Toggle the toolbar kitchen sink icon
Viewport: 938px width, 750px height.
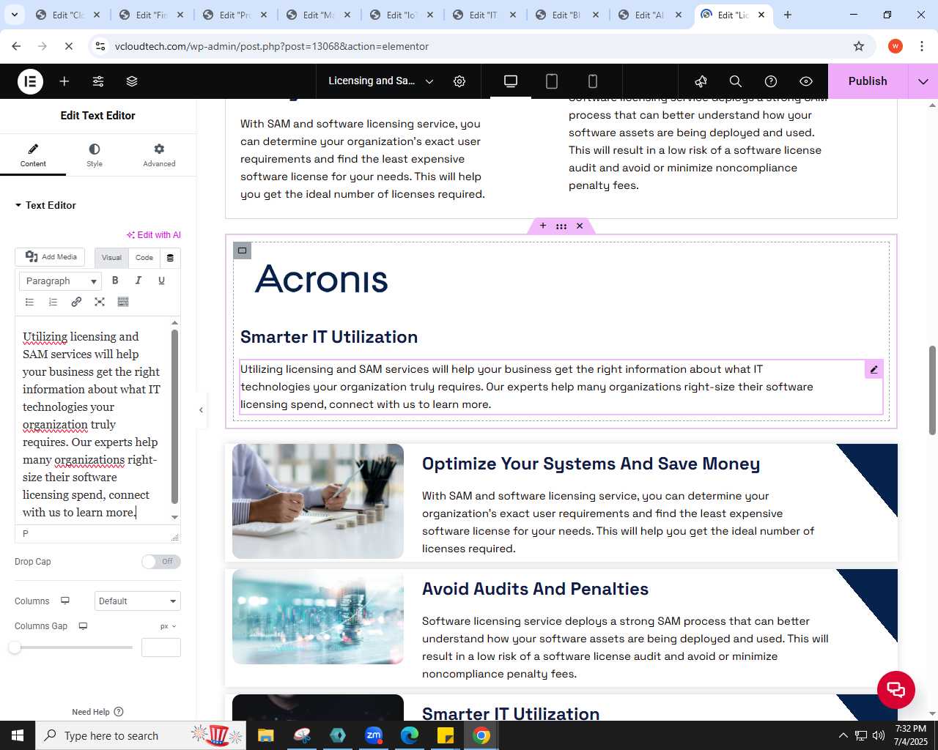[x=123, y=302]
